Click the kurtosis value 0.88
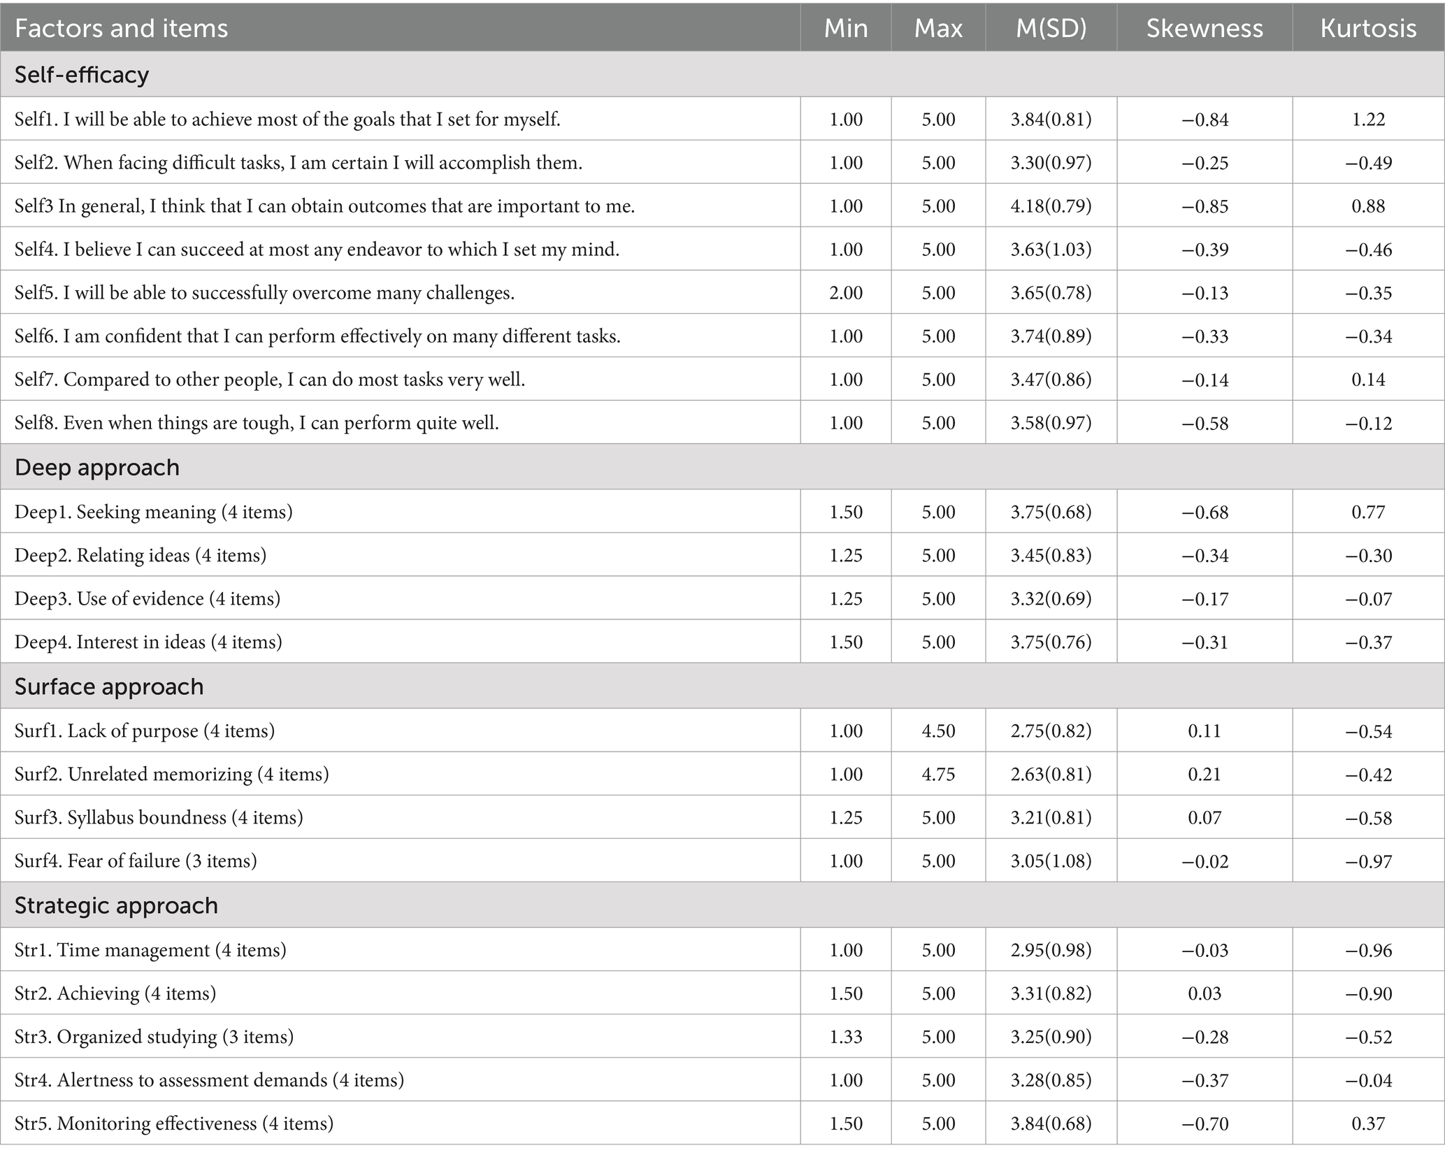Viewport: 1445px width, 1157px height. point(1368,206)
